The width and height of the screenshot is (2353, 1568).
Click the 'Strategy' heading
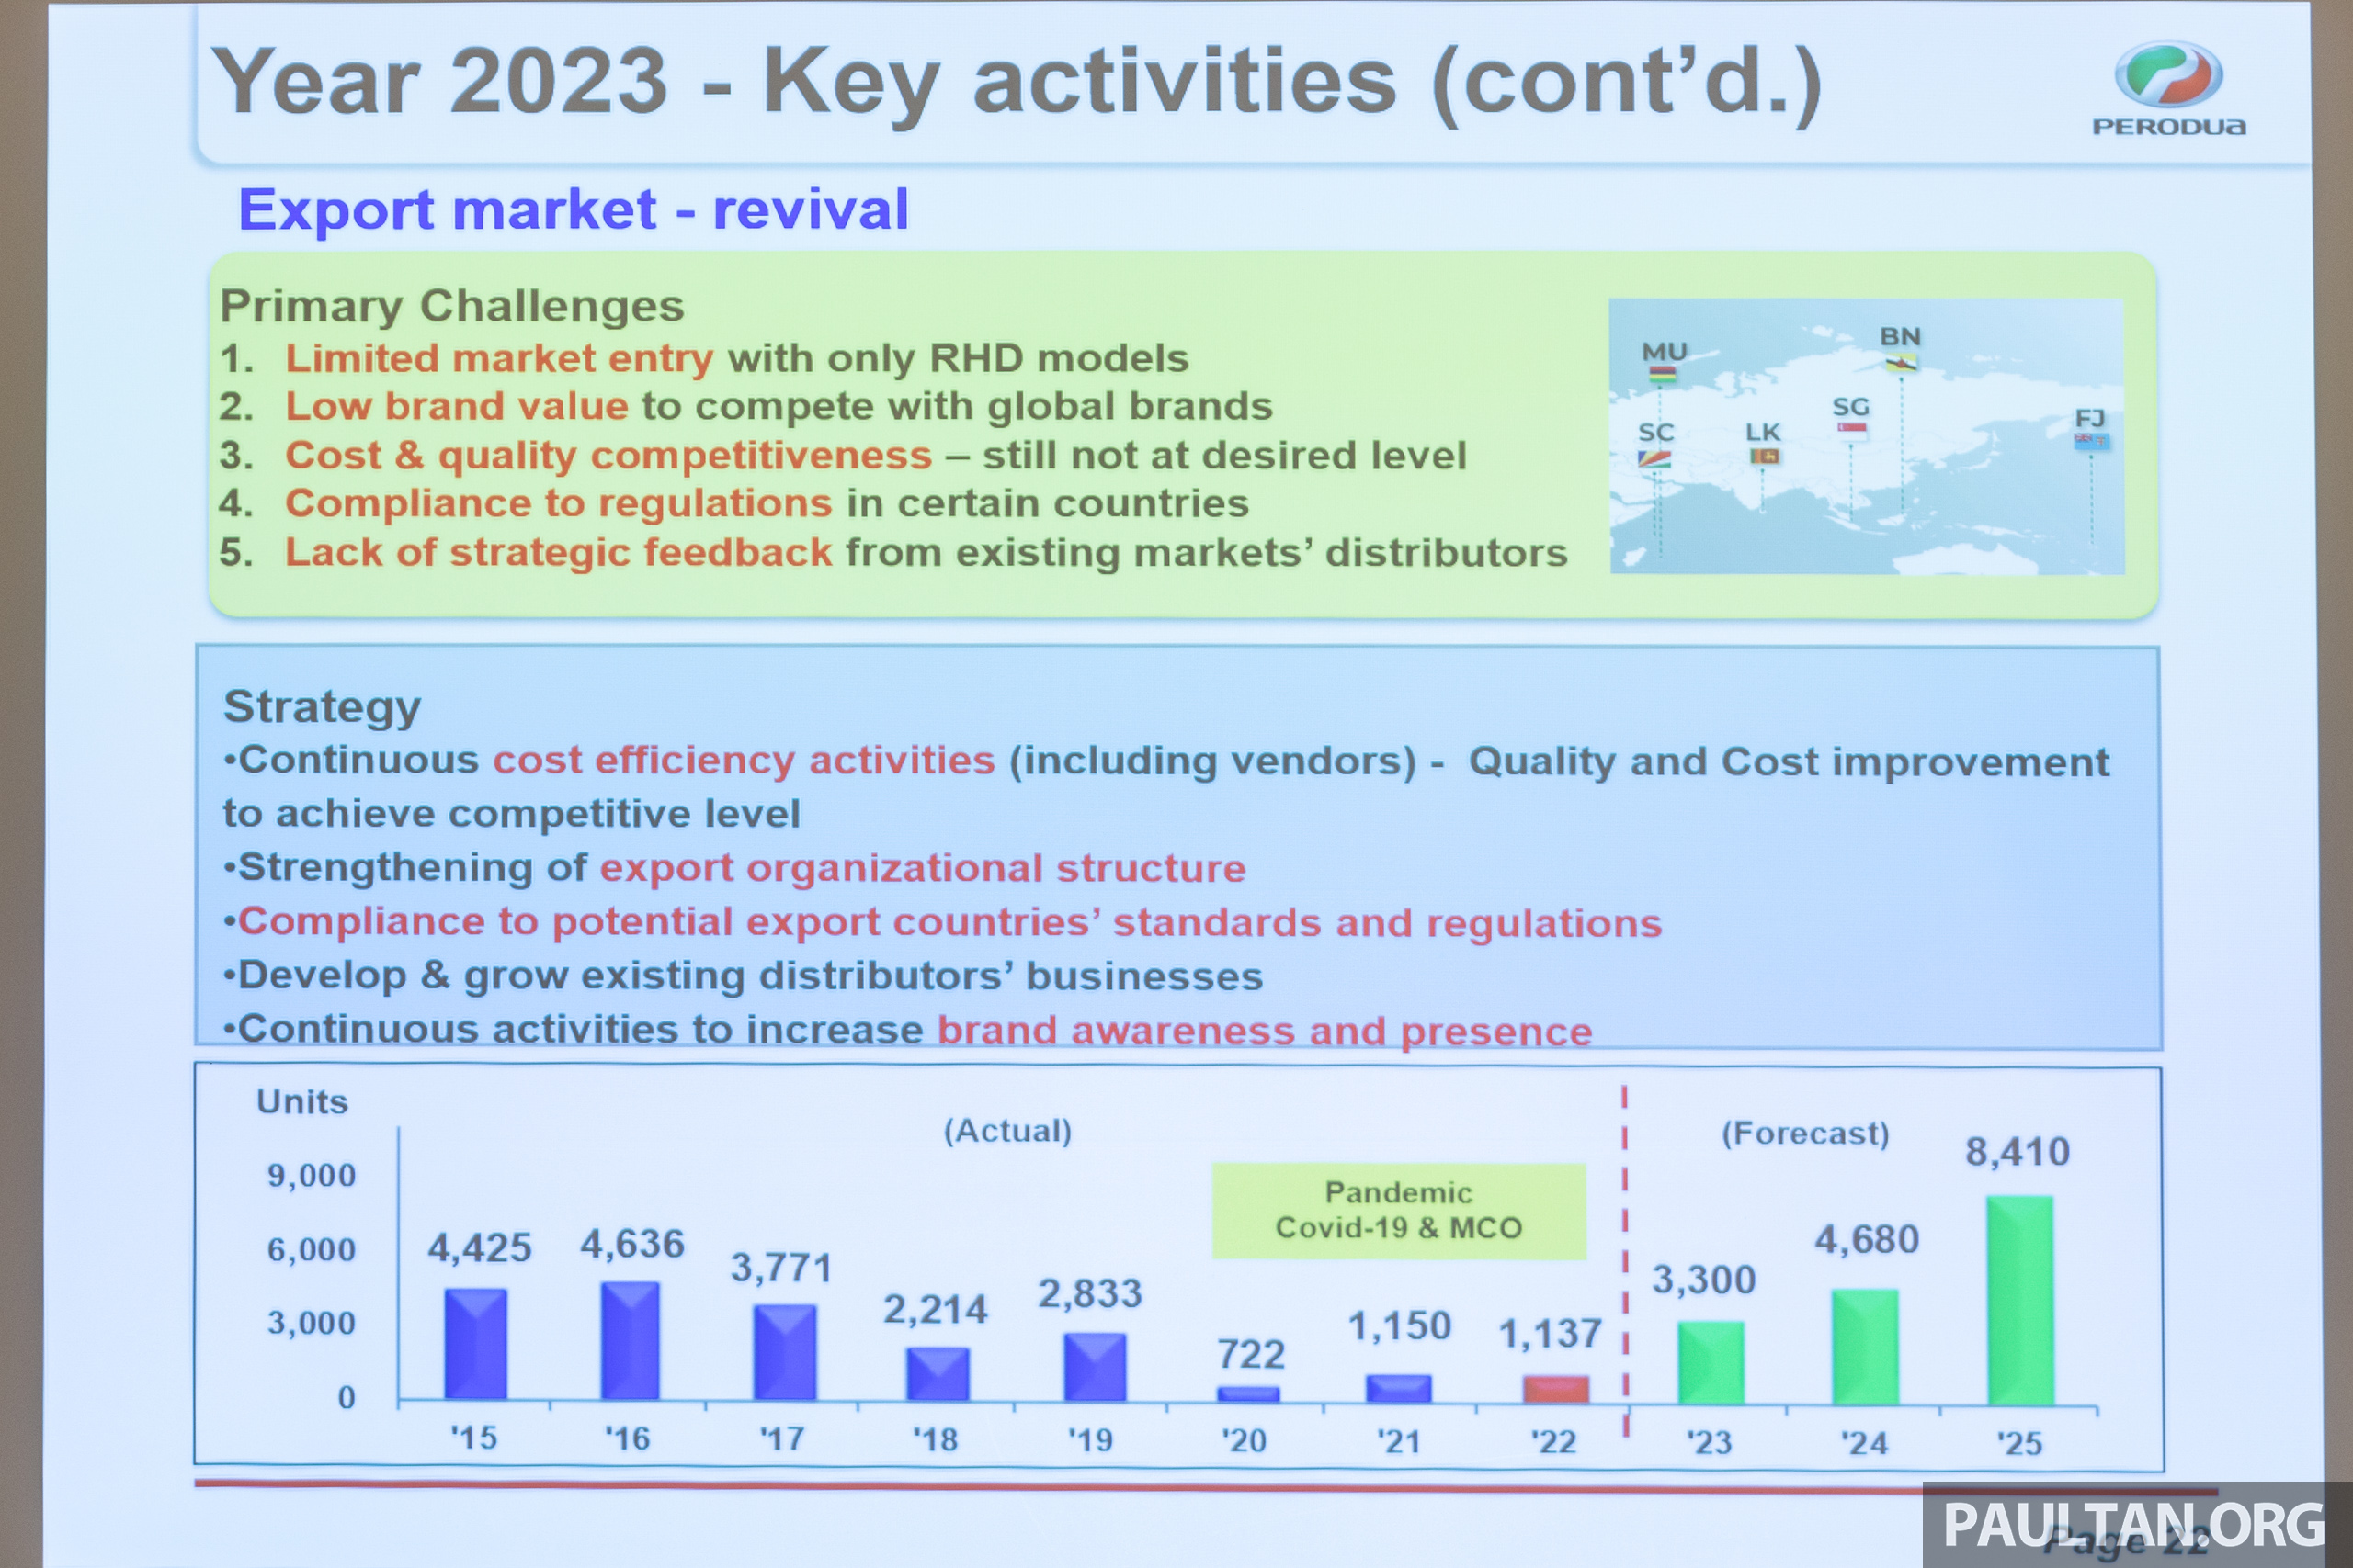tap(322, 707)
